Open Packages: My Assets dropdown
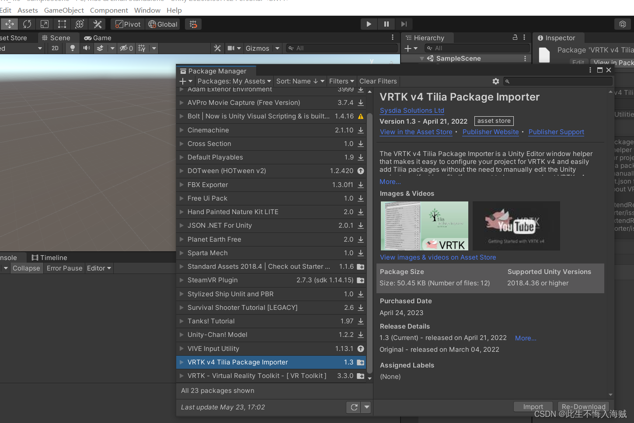 pyautogui.click(x=234, y=81)
